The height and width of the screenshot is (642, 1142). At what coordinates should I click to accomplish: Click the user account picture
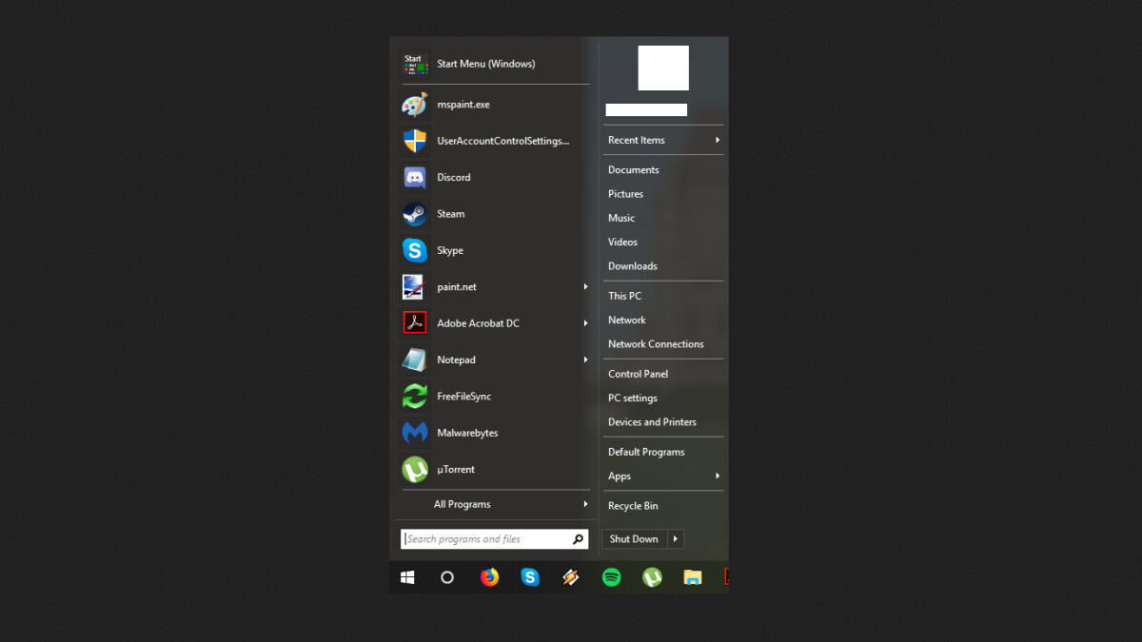[x=663, y=68]
